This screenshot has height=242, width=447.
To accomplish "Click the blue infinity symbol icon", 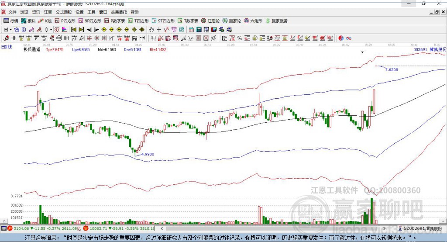I will point(349,38).
